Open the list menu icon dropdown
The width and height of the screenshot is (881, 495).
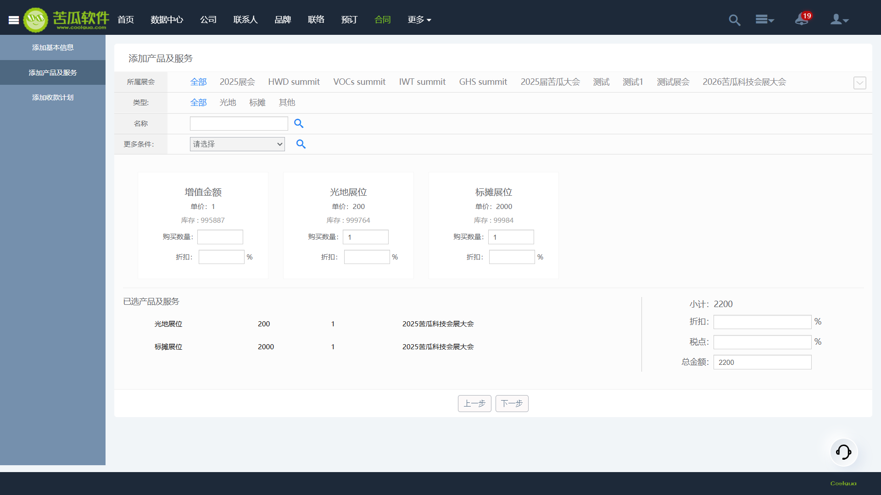(x=765, y=20)
